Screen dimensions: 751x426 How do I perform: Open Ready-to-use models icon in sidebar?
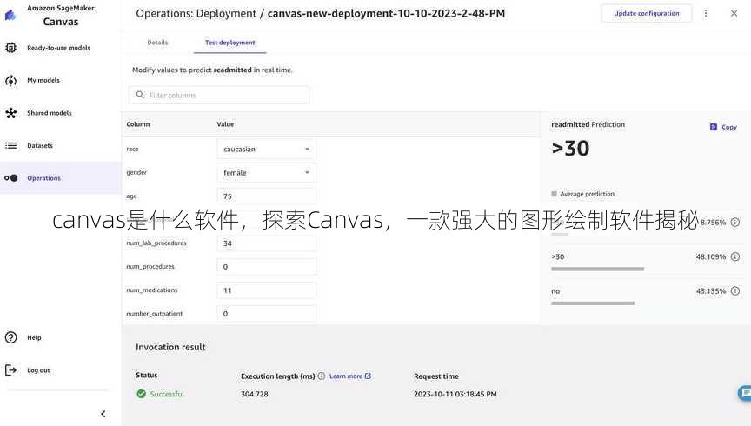point(10,48)
